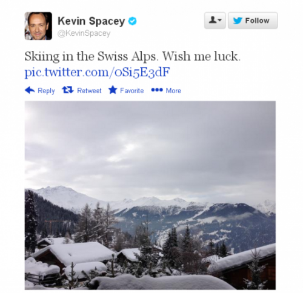303x293 pixels.
Task: Follow the @KevinSpacey account
Action: pos(253,21)
